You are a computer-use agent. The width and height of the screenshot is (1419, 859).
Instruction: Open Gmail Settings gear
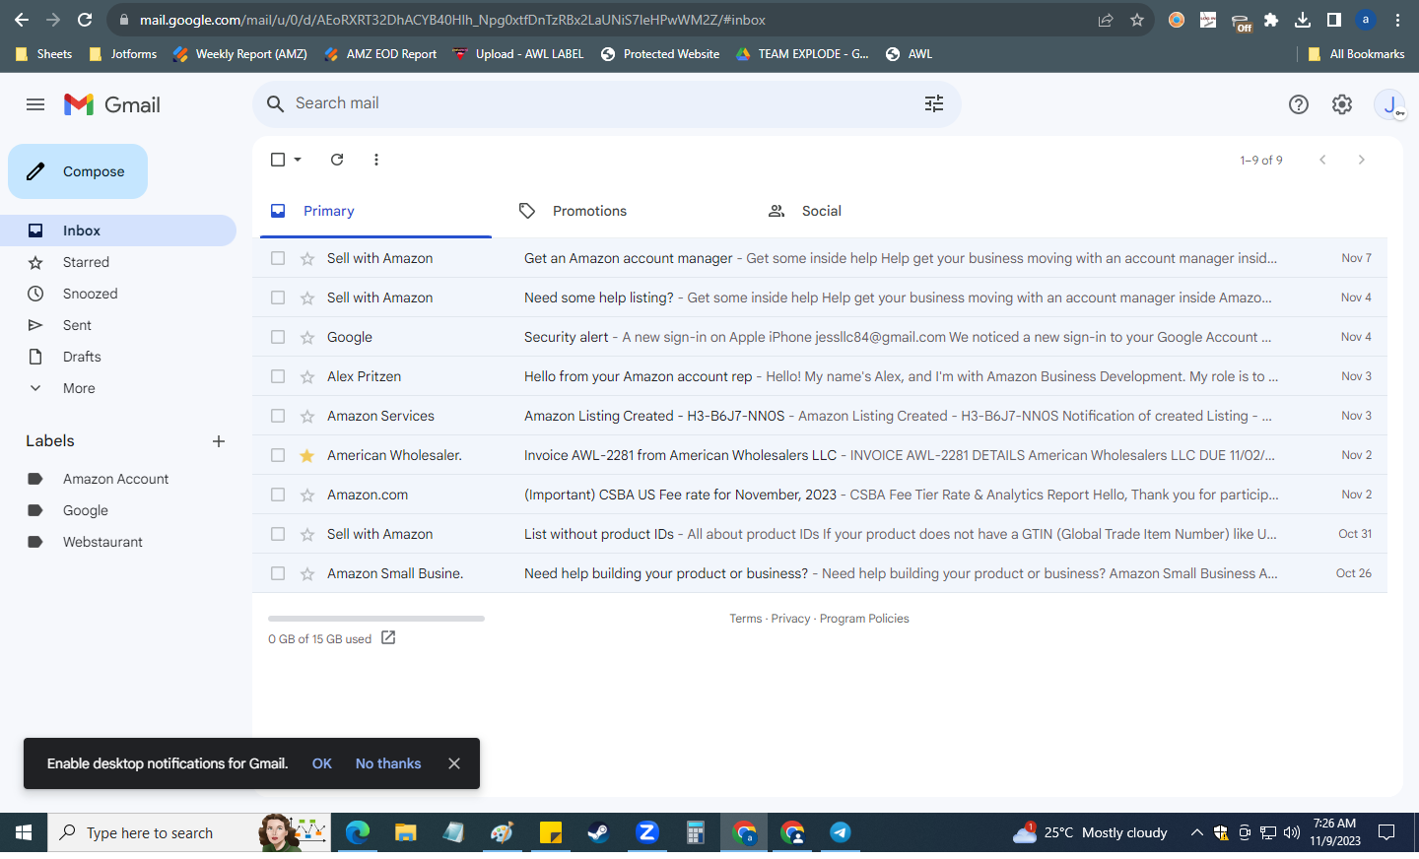click(1342, 104)
